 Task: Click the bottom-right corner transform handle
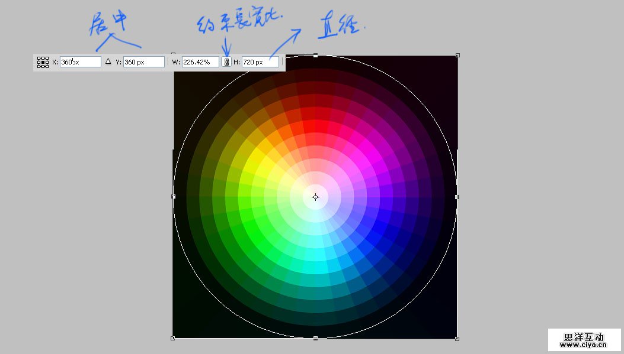(x=457, y=338)
